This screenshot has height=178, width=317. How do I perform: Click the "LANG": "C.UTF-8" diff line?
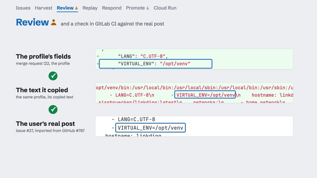(143, 56)
